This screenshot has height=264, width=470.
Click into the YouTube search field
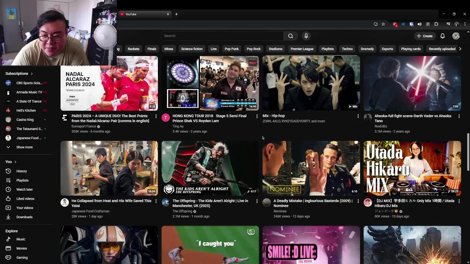click(221, 36)
